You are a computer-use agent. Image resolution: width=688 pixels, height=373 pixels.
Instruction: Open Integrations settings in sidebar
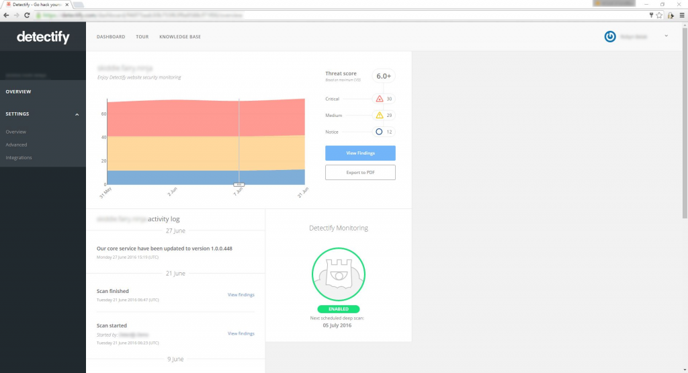19,157
